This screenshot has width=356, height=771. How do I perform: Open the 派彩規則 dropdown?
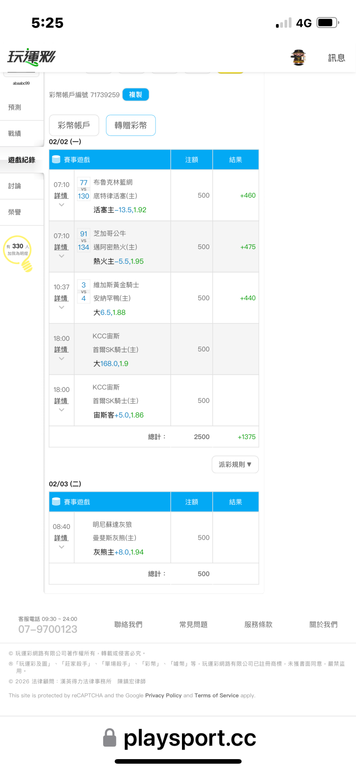[235, 465]
